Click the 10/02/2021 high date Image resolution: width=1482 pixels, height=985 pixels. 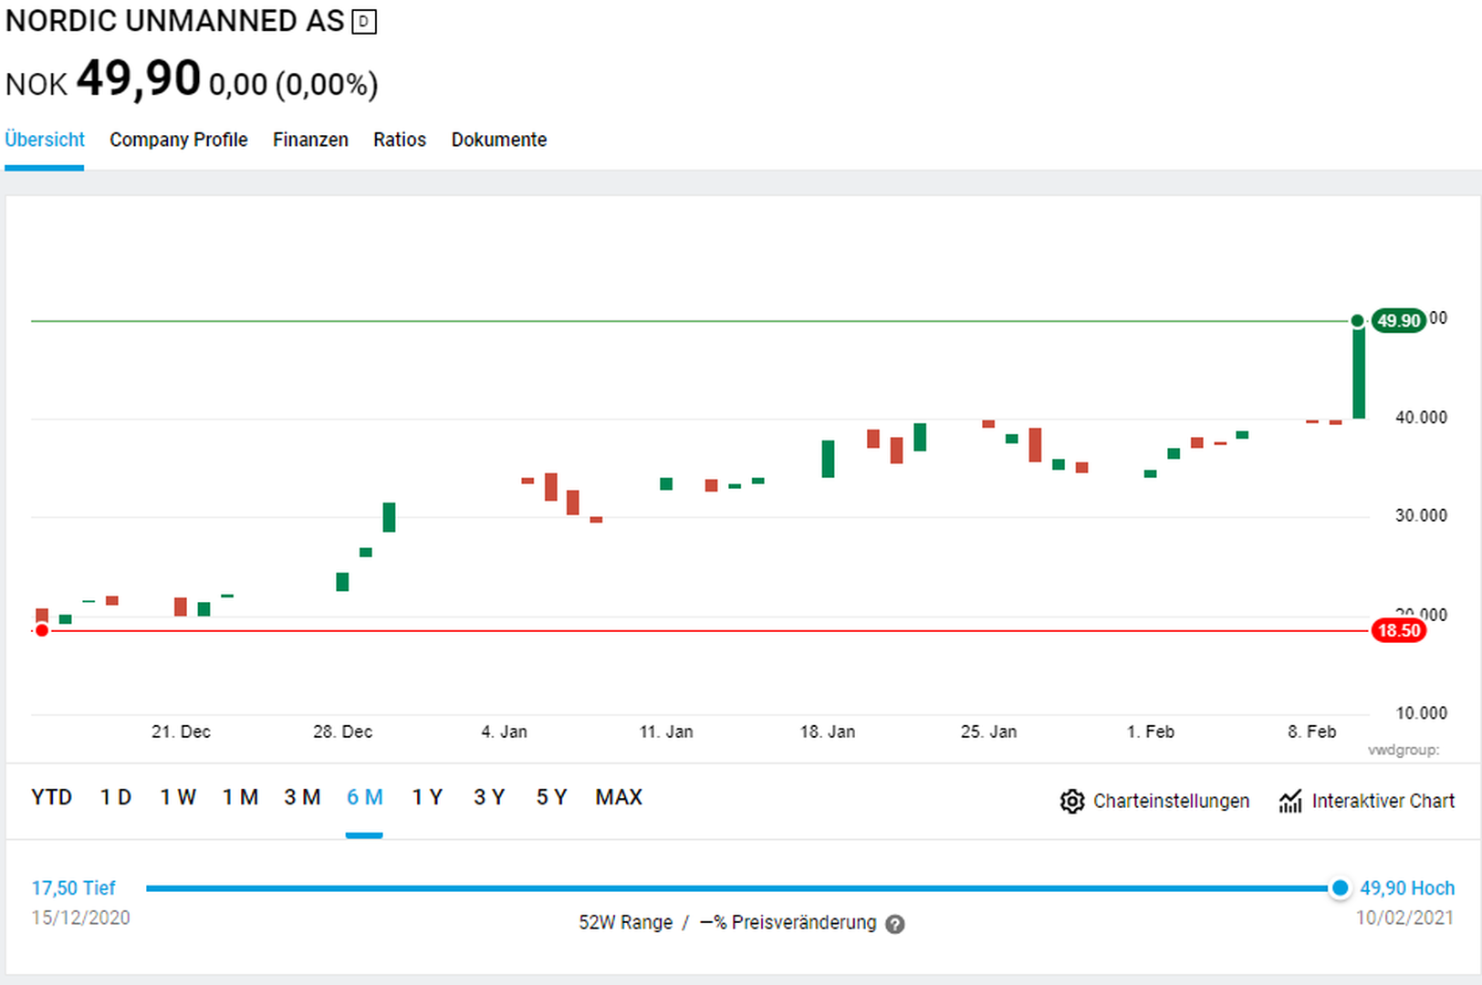tap(1404, 918)
